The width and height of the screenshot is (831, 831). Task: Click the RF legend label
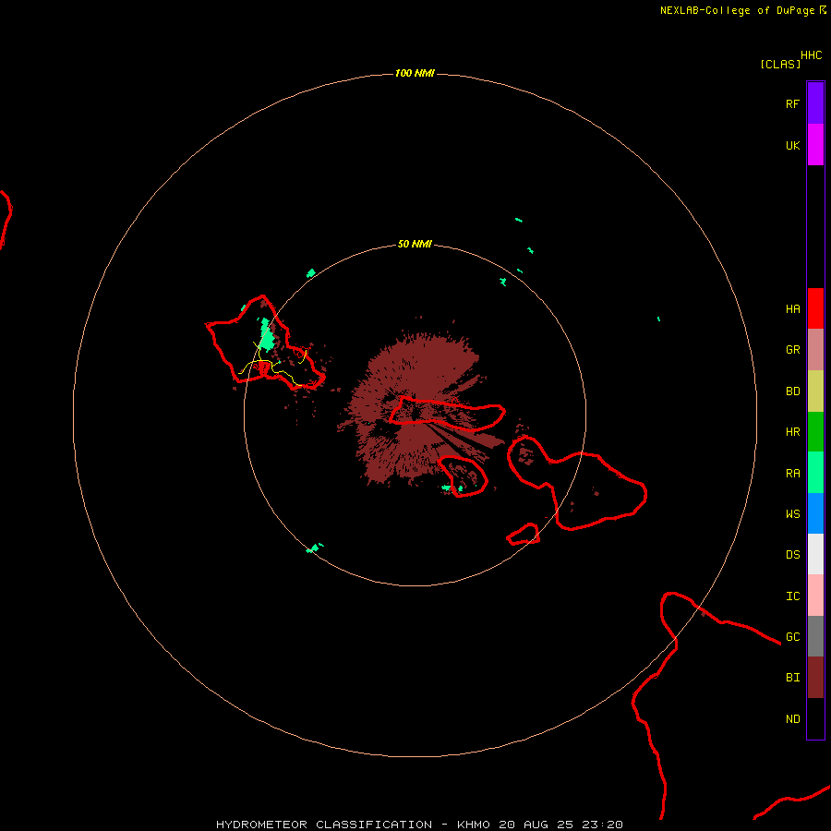[x=792, y=103]
